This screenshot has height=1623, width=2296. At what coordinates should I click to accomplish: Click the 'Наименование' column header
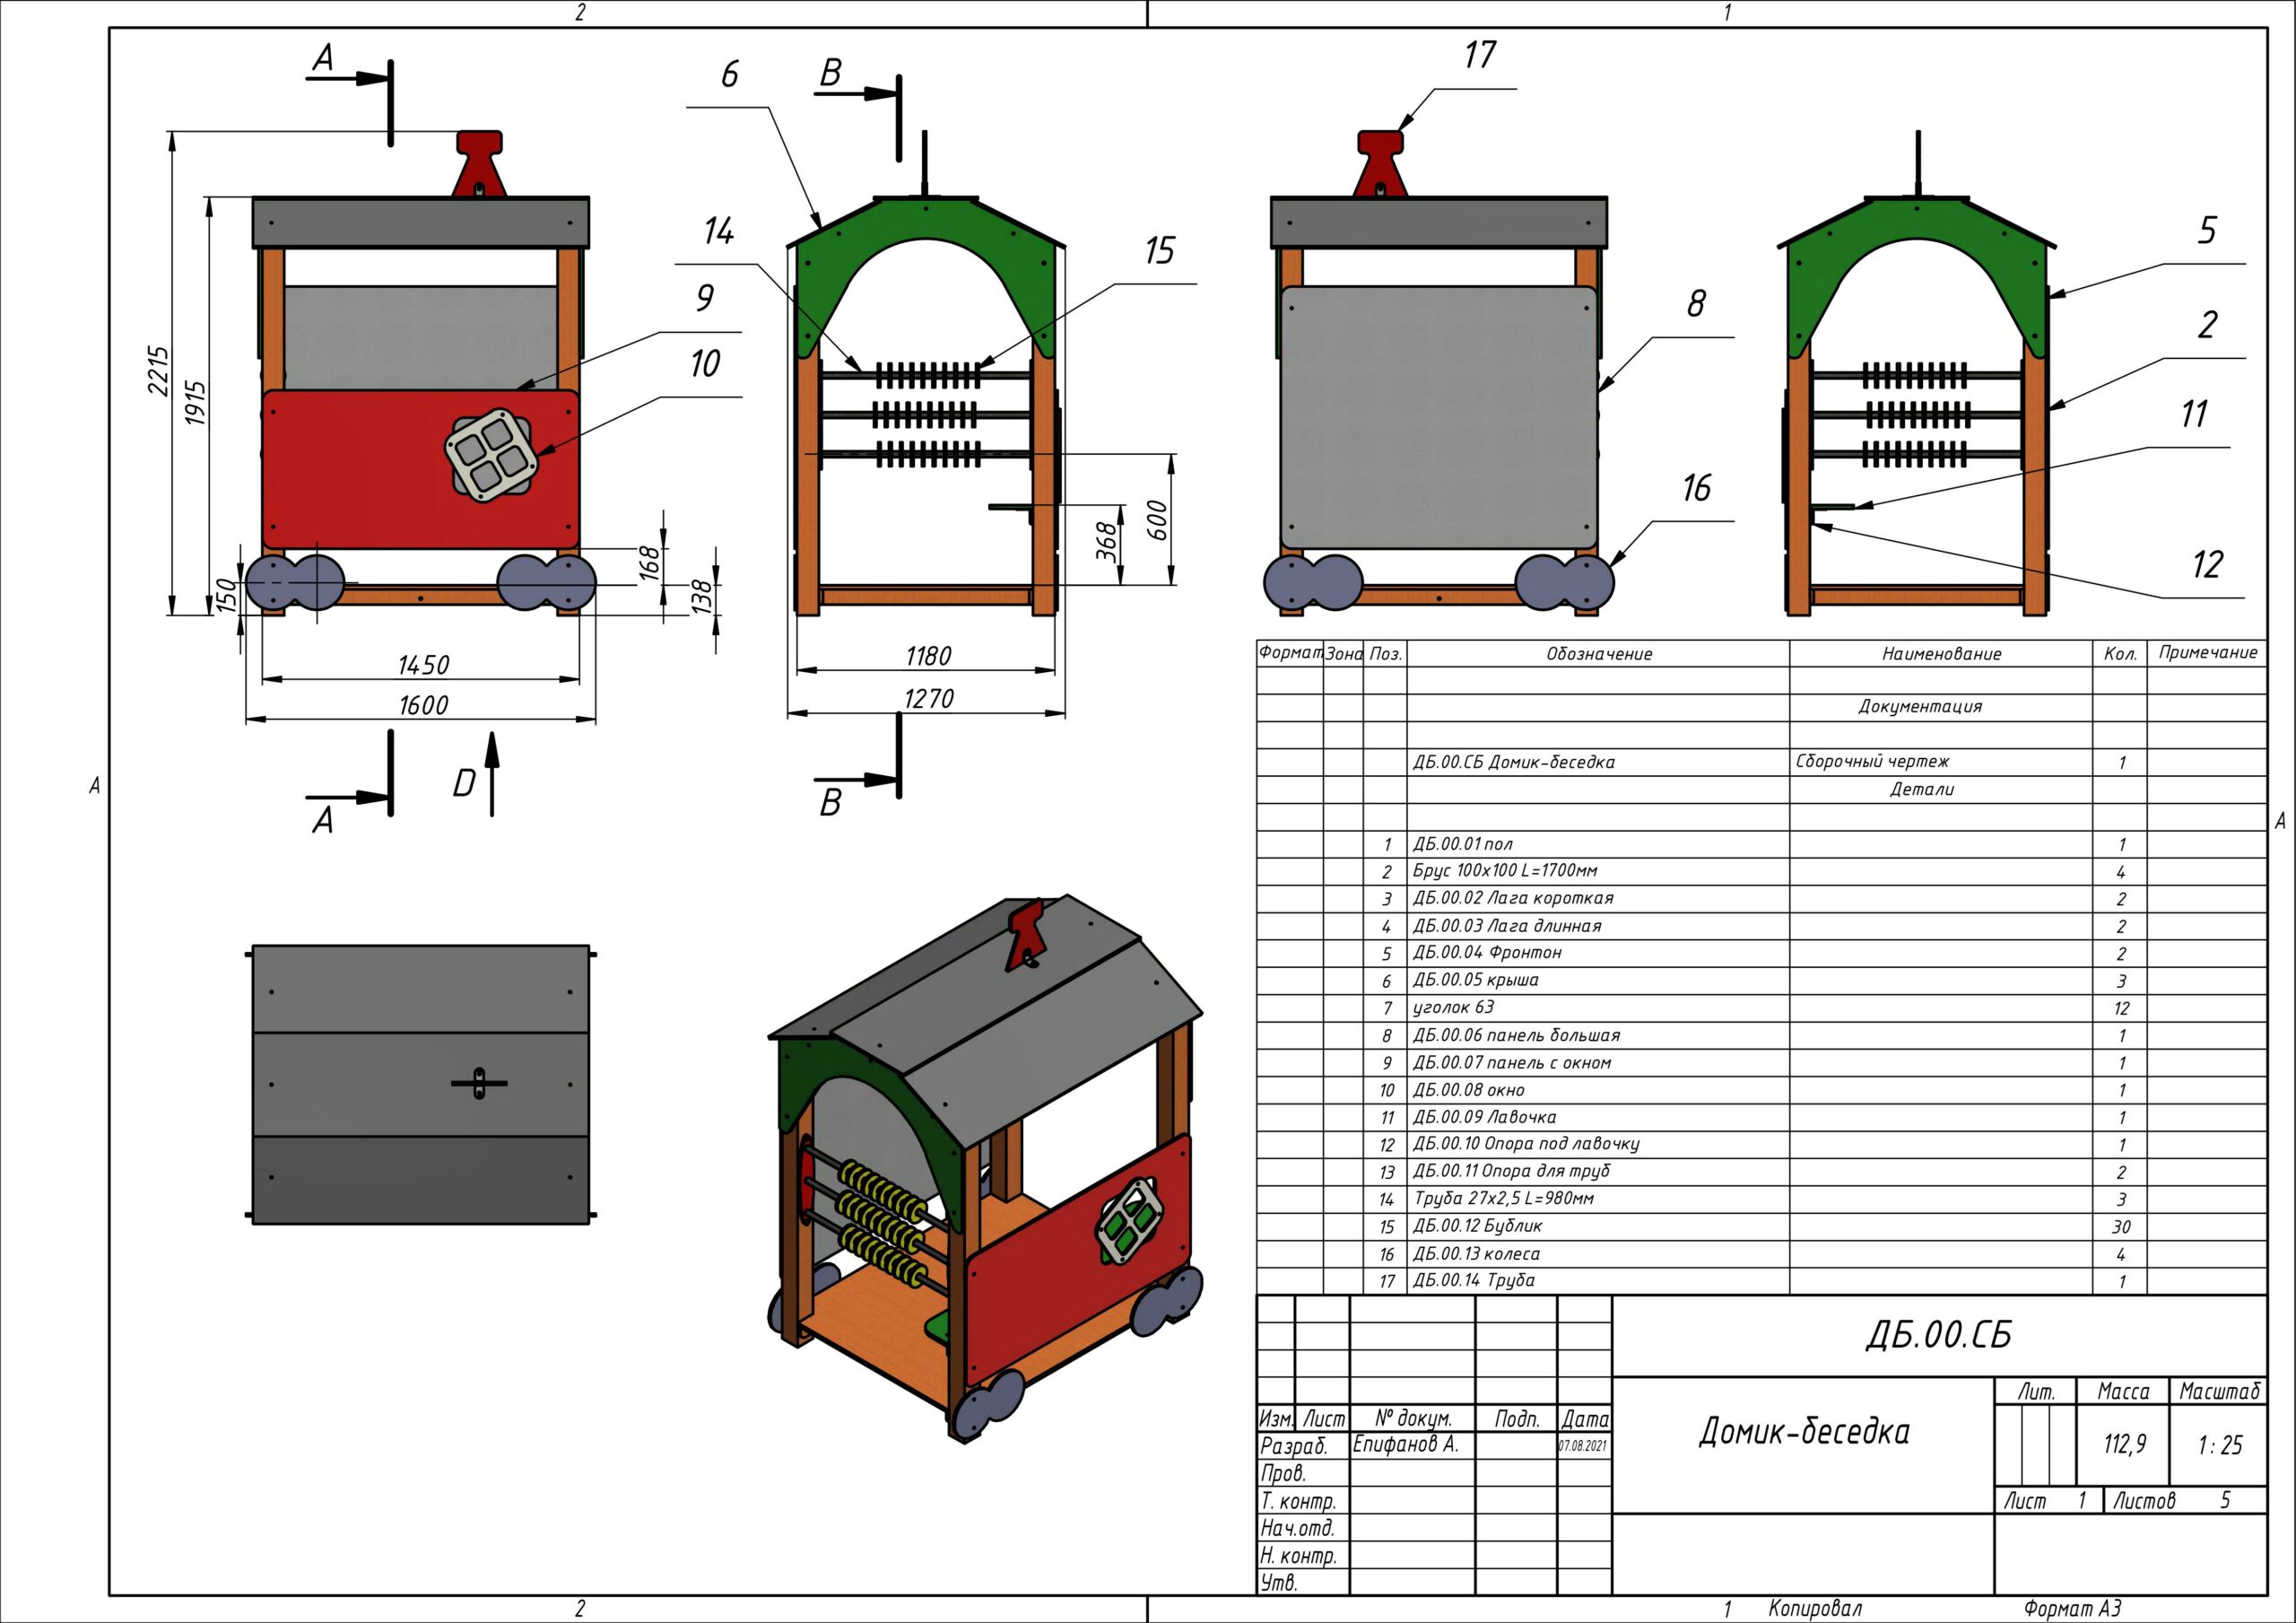pos(1941,654)
